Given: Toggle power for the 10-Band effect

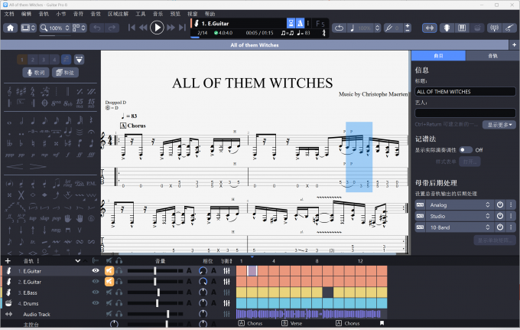Looking at the screenshot, I should point(500,227).
